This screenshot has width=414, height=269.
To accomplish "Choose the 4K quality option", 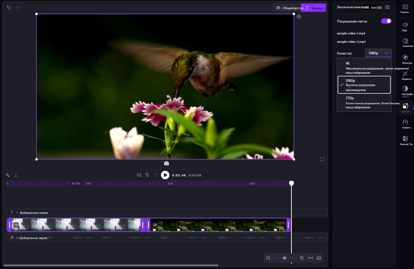I will click(x=364, y=67).
